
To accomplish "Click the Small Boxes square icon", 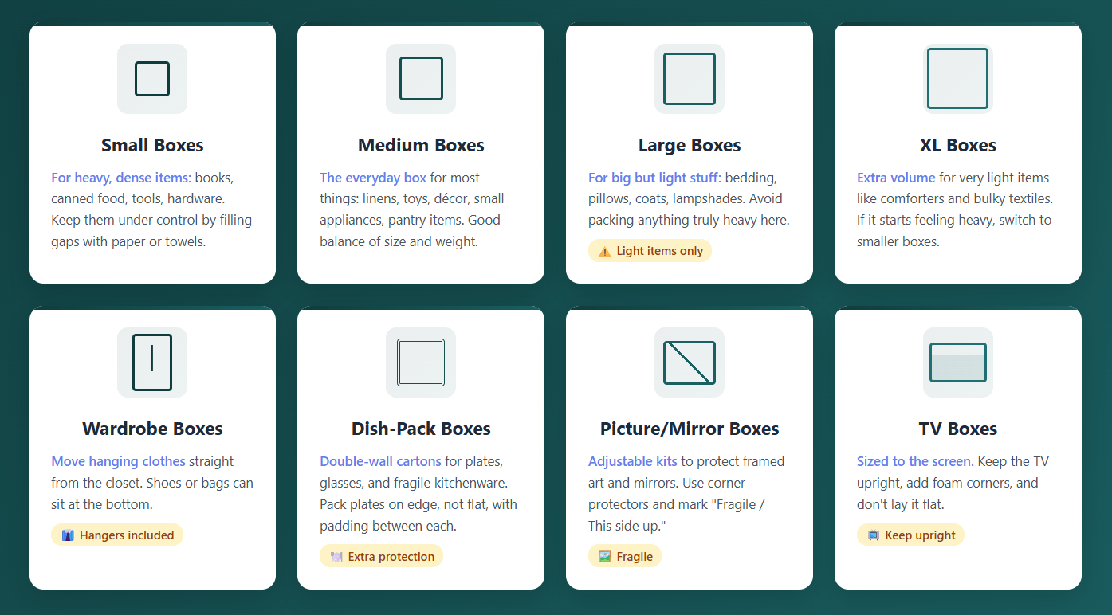I will 152,79.
